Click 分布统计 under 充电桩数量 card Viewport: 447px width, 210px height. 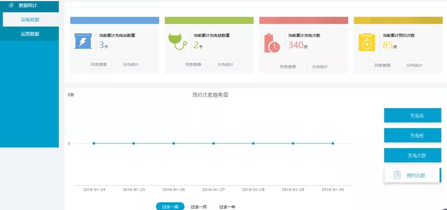coord(225,65)
